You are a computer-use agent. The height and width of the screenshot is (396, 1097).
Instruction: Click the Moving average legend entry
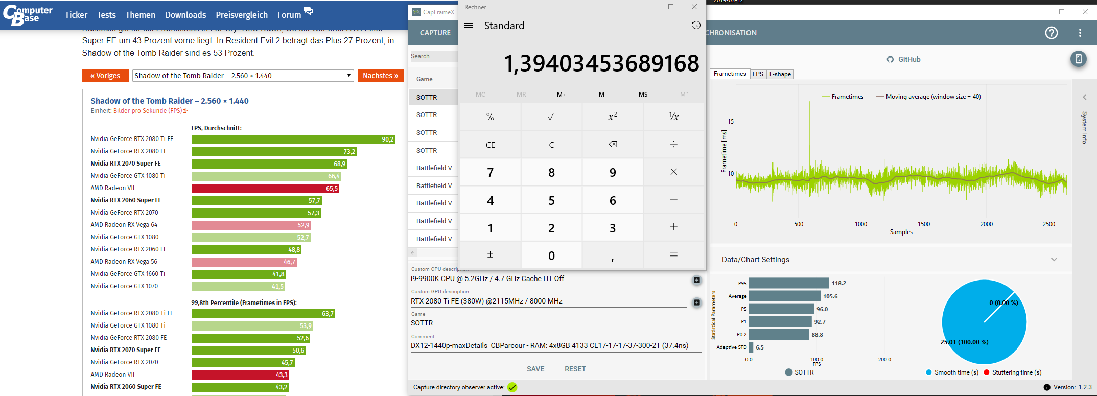coord(928,97)
